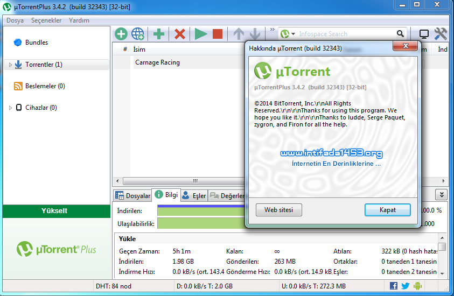
Task: Click the µTorrent logo in the About dialog
Action: pos(292,71)
